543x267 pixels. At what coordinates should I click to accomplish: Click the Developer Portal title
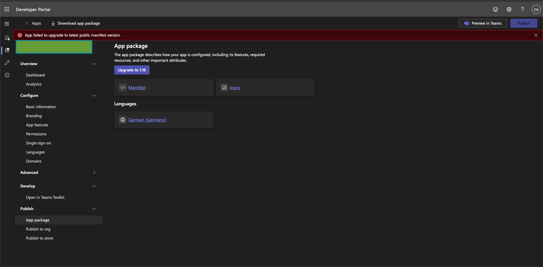point(33,9)
